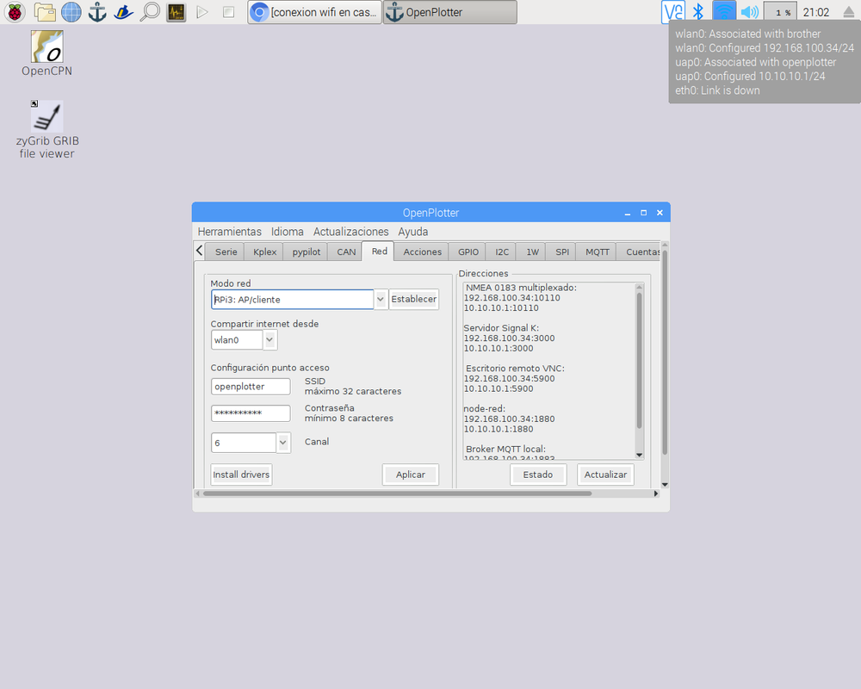Click the VNC address 10.10.10.1:5900
This screenshot has width=861, height=689.
click(498, 389)
